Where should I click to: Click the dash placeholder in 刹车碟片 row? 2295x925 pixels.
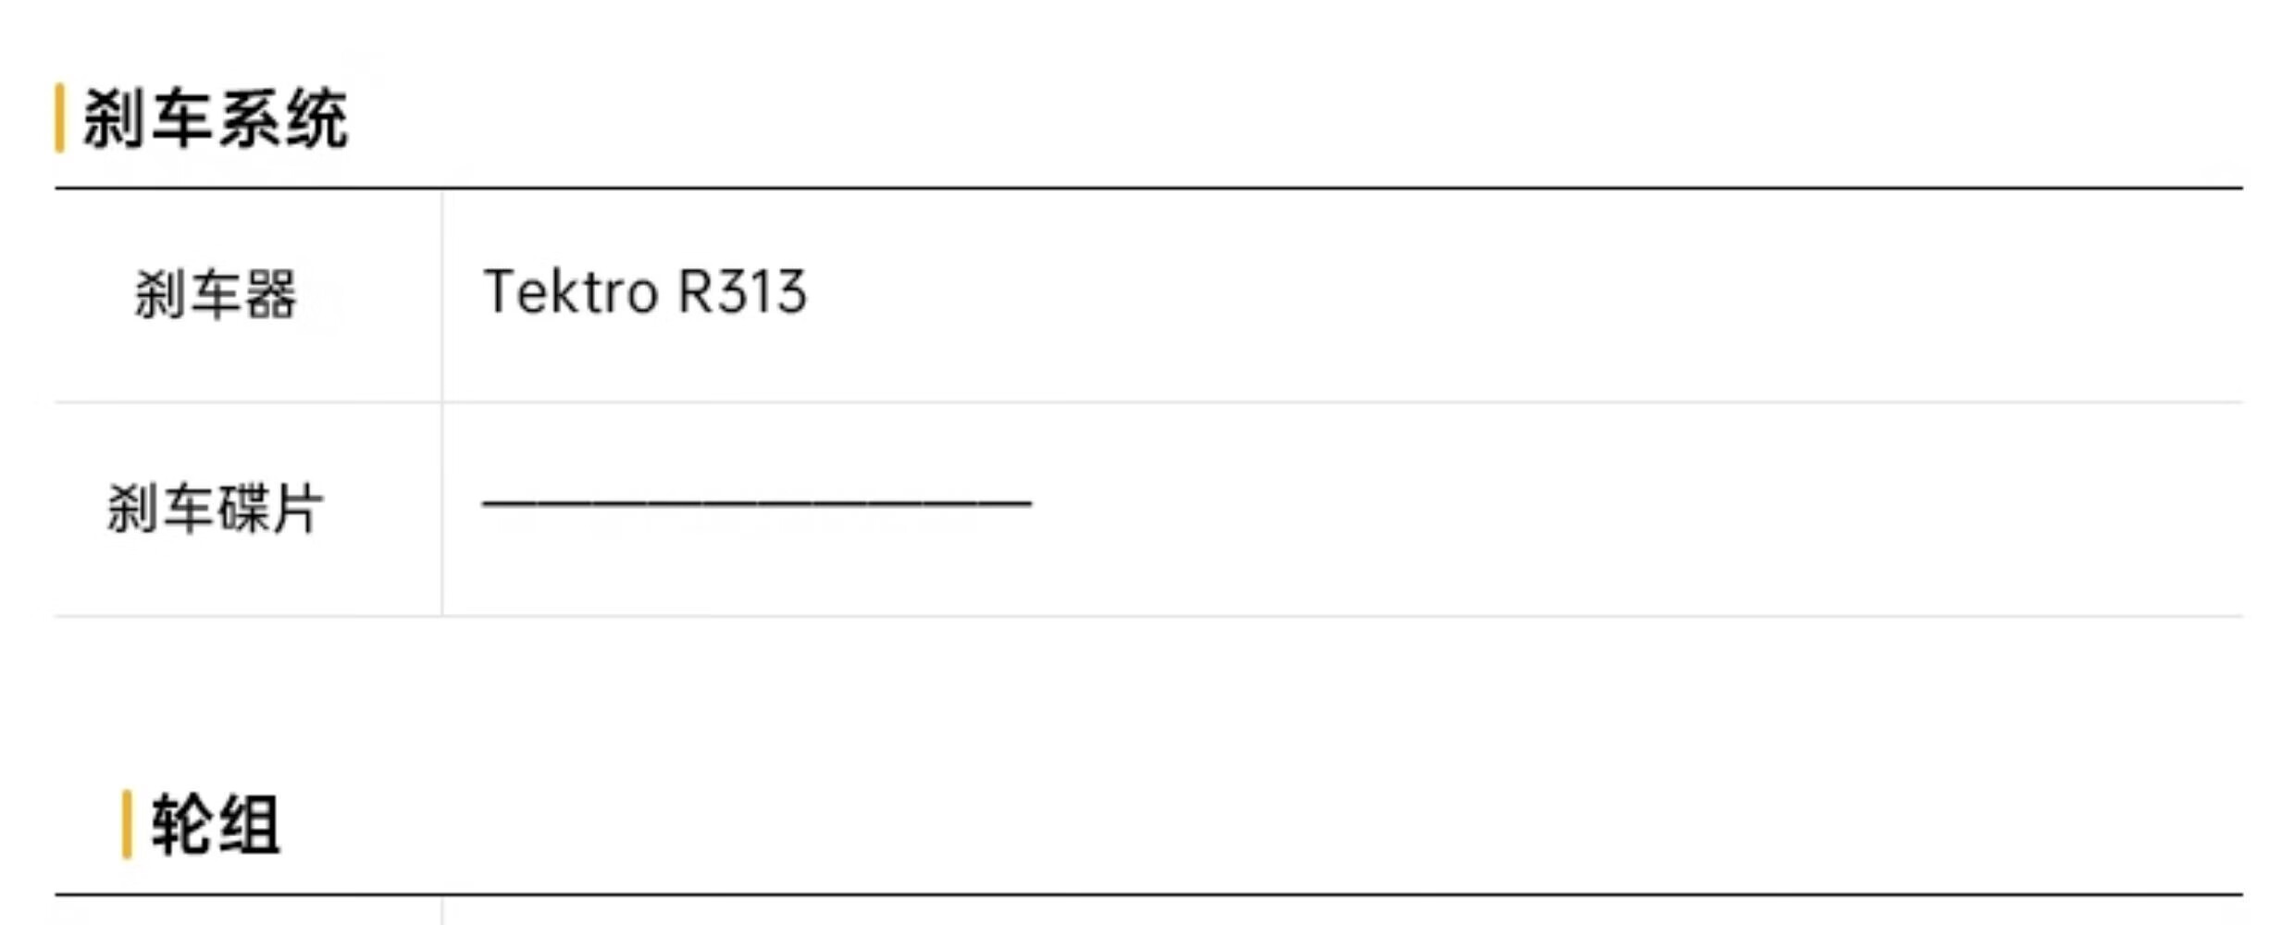tap(756, 503)
